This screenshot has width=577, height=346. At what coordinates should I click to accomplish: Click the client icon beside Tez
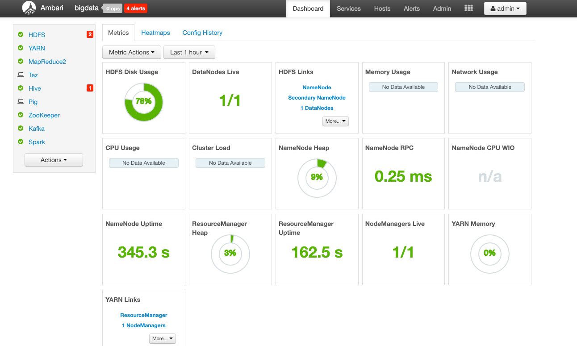pos(21,75)
